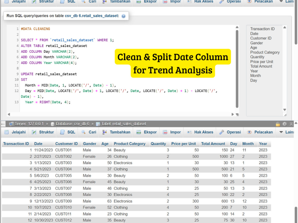Select Product Category in the column list
This screenshot has height=223, width=298.
point(265,52)
